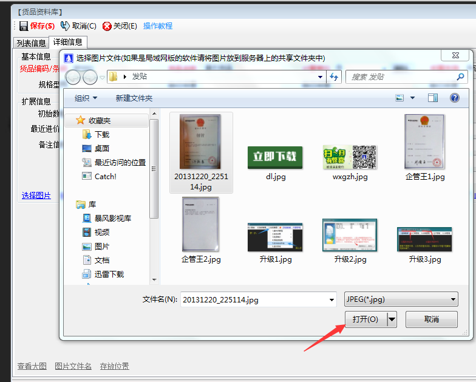Click the refresh icon beside address bar
This screenshot has width=476, height=382.
333,77
